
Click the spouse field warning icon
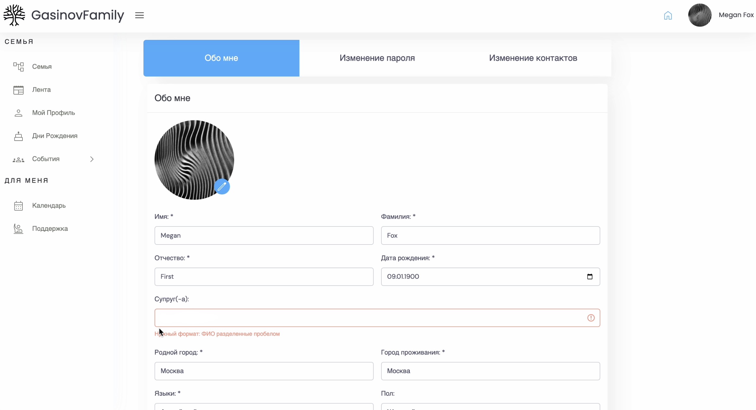591,318
